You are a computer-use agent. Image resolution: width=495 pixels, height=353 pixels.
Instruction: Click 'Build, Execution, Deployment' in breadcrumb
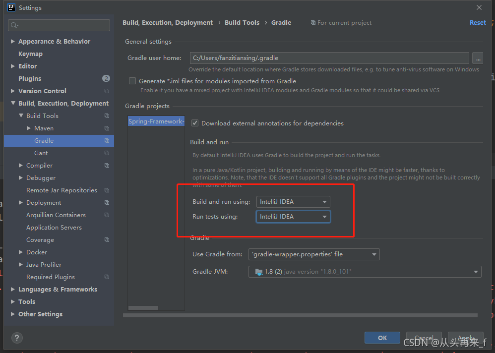[x=168, y=23]
